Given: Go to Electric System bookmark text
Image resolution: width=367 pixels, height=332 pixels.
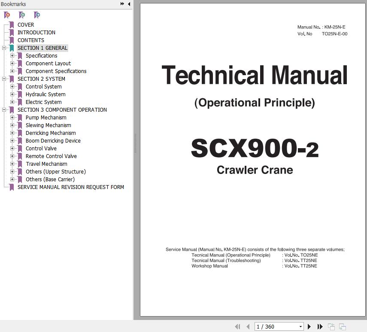Looking at the screenshot, I should tap(43, 102).
